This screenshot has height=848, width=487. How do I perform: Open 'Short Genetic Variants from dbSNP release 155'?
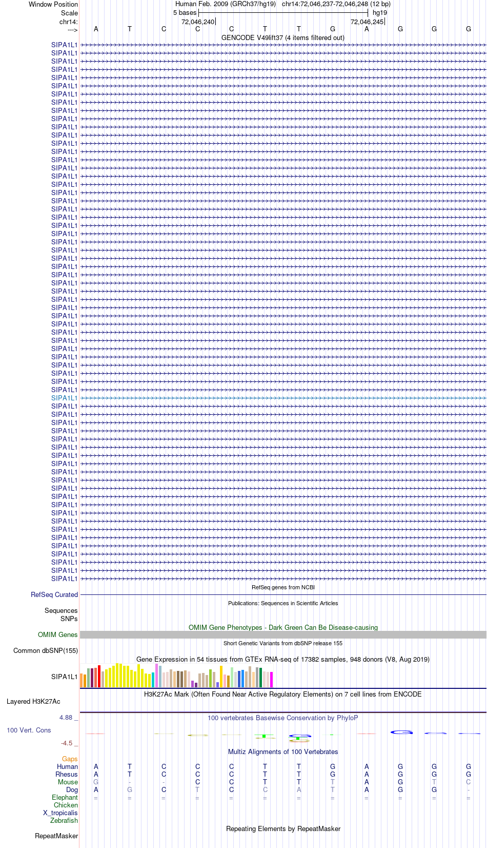[283, 643]
